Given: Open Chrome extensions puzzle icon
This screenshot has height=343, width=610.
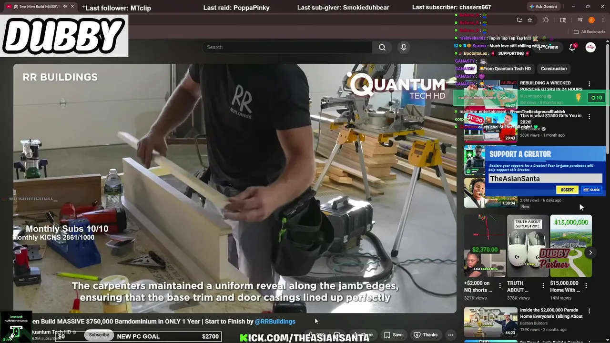Looking at the screenshot, I should (546, 20).
